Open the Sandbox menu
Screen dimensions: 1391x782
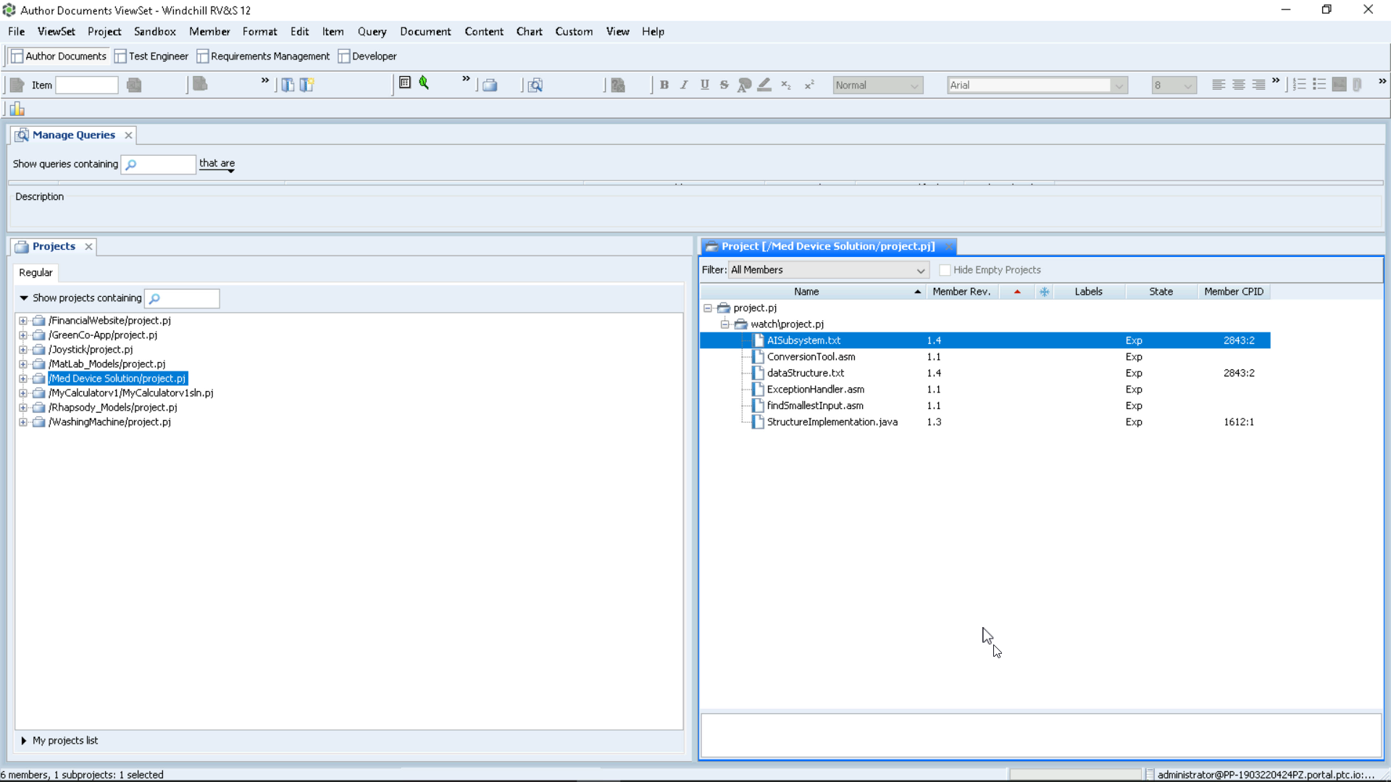pos(155,32)
